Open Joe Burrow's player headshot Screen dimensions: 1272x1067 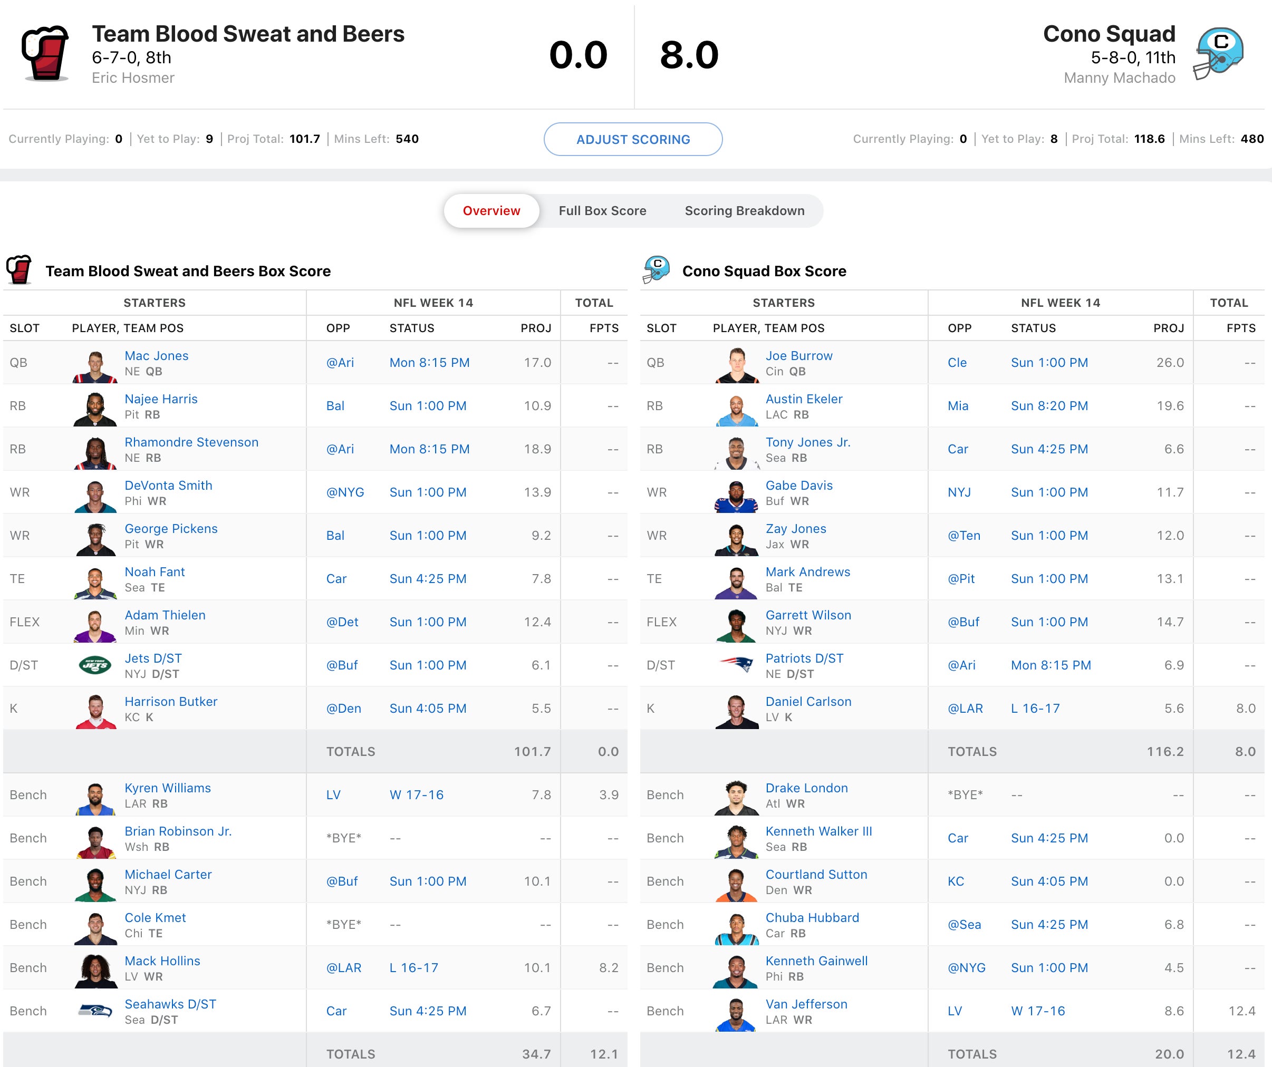coord(737,365)
